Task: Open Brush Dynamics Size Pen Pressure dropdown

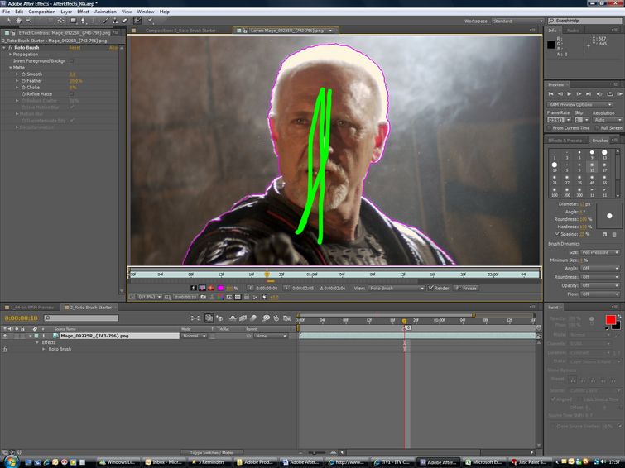Action: coord(600,252)
